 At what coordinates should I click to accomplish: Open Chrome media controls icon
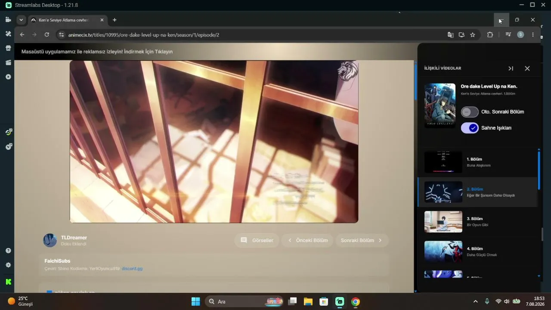pyautogui.click(x=508, y=35)
